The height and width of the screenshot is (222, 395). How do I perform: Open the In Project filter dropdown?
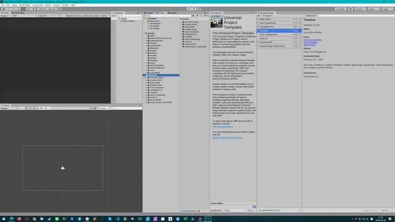(267, 16)
